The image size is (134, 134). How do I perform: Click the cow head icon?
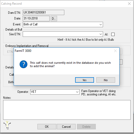click(x=7, y=125)
